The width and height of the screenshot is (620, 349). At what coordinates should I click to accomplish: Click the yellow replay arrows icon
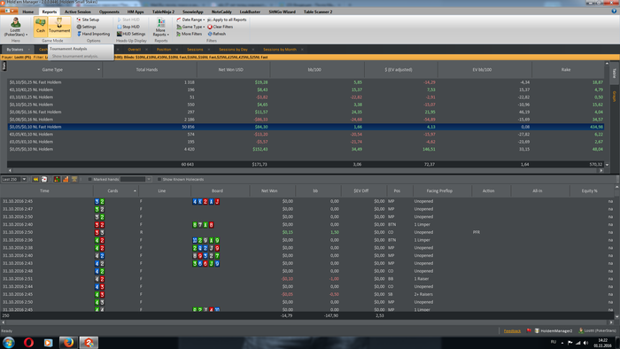point(35,179)
